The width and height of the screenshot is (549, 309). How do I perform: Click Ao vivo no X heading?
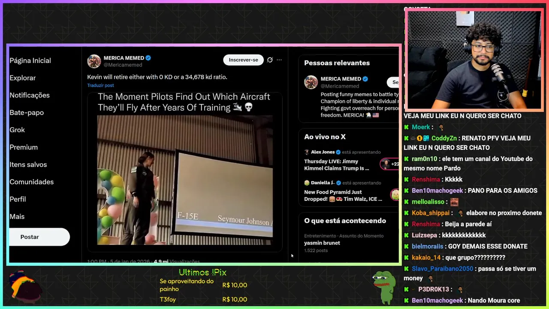[x=325, y=137]
